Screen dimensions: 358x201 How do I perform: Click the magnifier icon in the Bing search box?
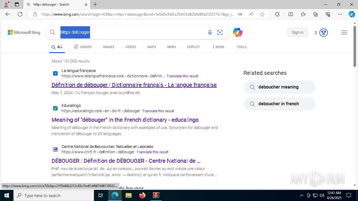[x=52, y=32]
